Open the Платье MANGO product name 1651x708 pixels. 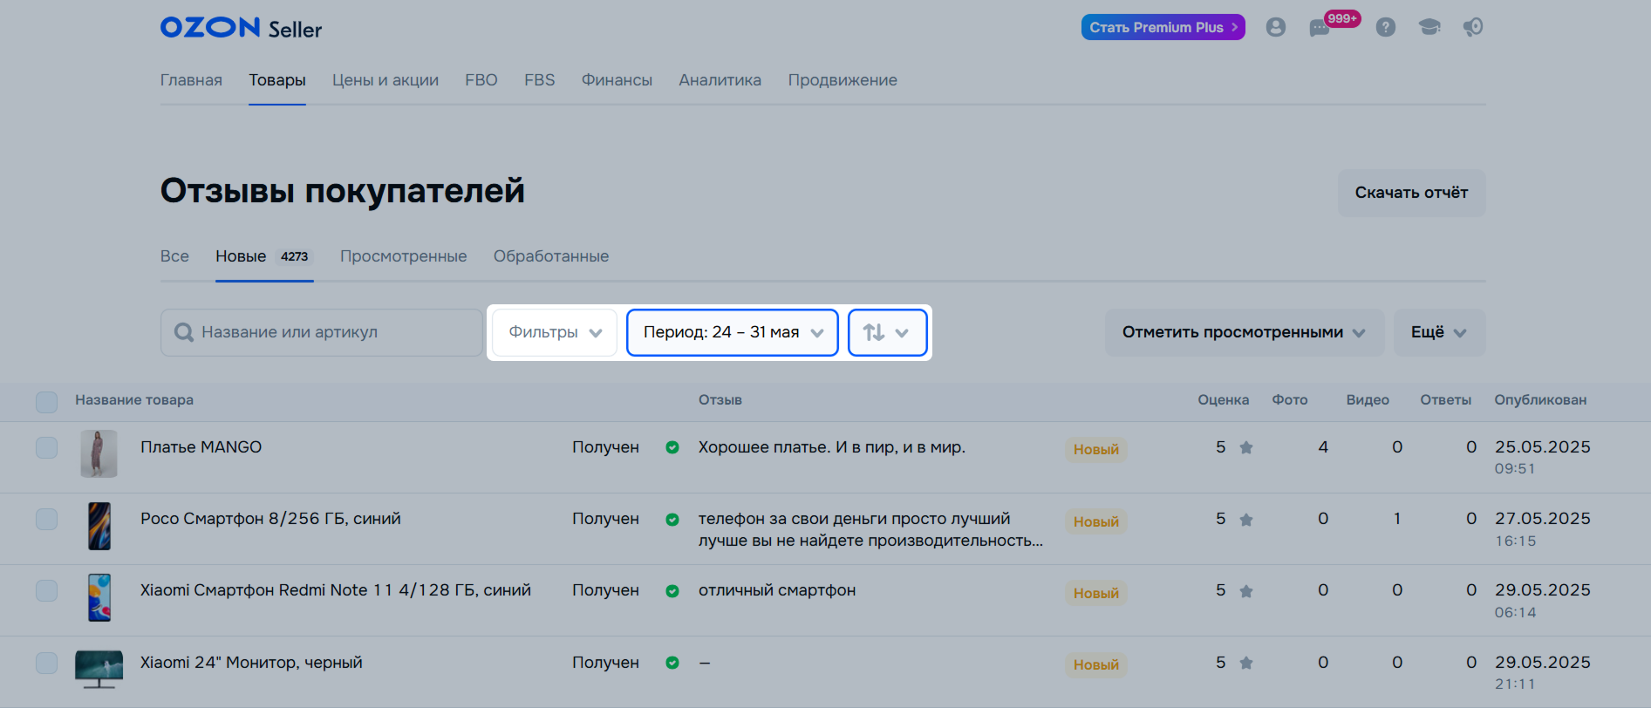(201, 447)
